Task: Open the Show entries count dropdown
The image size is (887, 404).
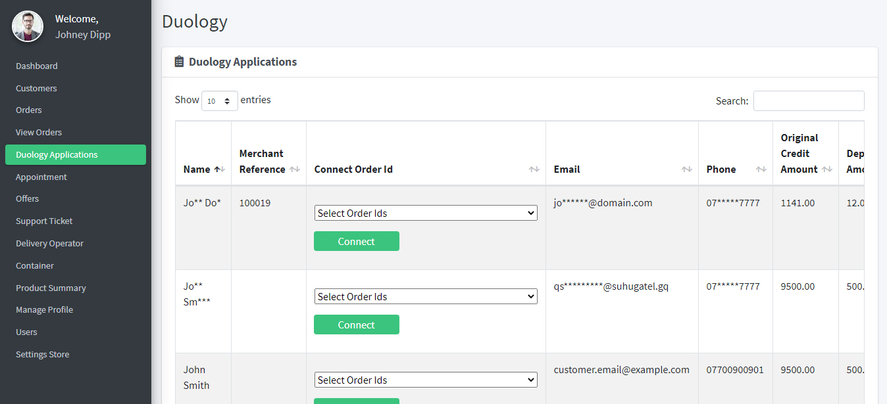Action: 220,101
